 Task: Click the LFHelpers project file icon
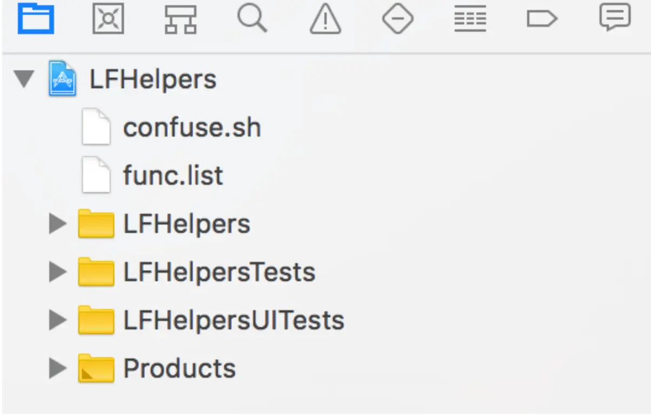(62, 79)
